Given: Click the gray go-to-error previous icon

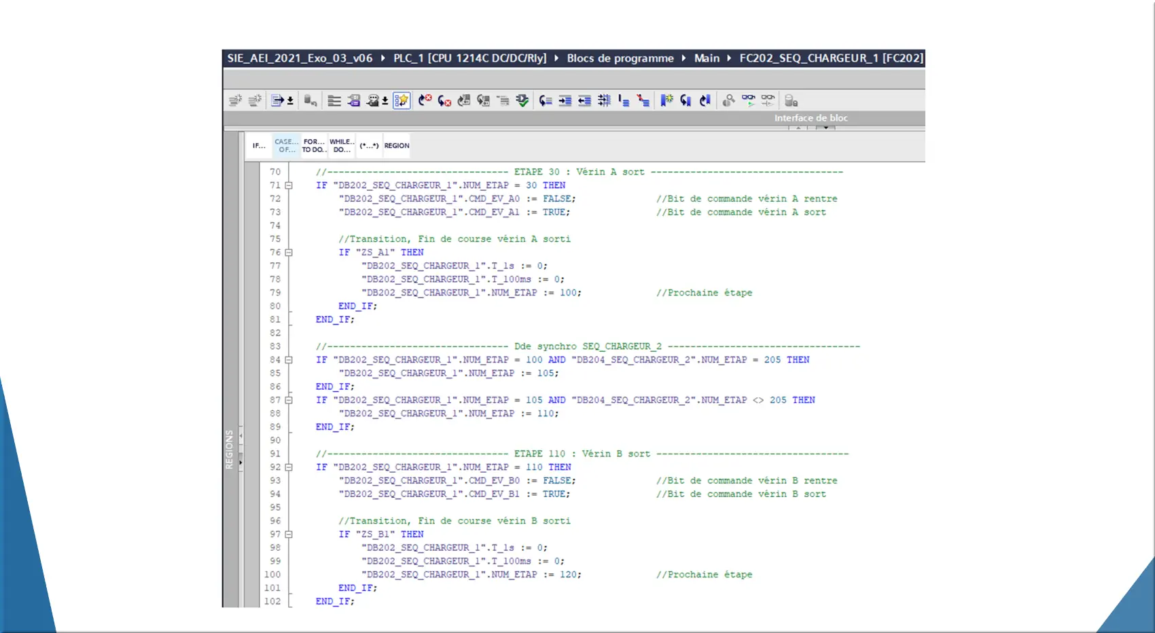Looking at the screenshot, I should click(x=464, y=101).
